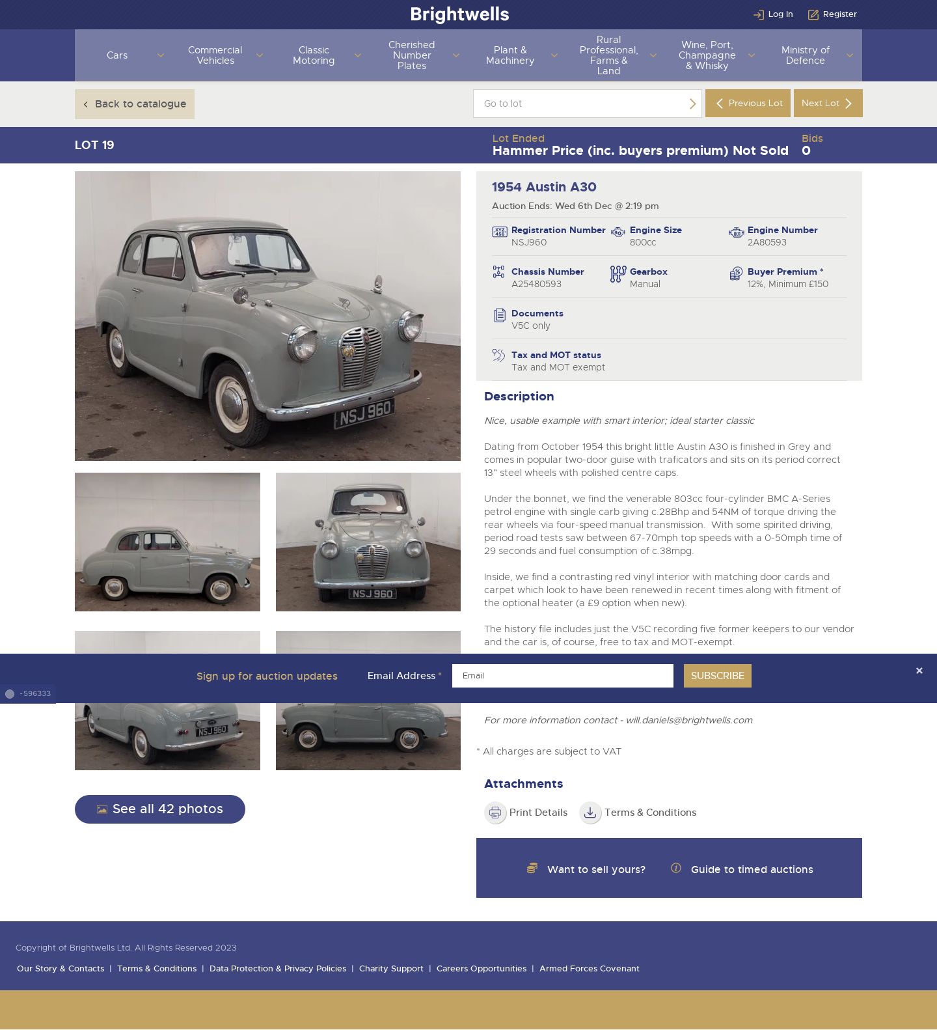Expand the Plant & Machinery chevron
937x1030 pixels.
pos(554,55)
